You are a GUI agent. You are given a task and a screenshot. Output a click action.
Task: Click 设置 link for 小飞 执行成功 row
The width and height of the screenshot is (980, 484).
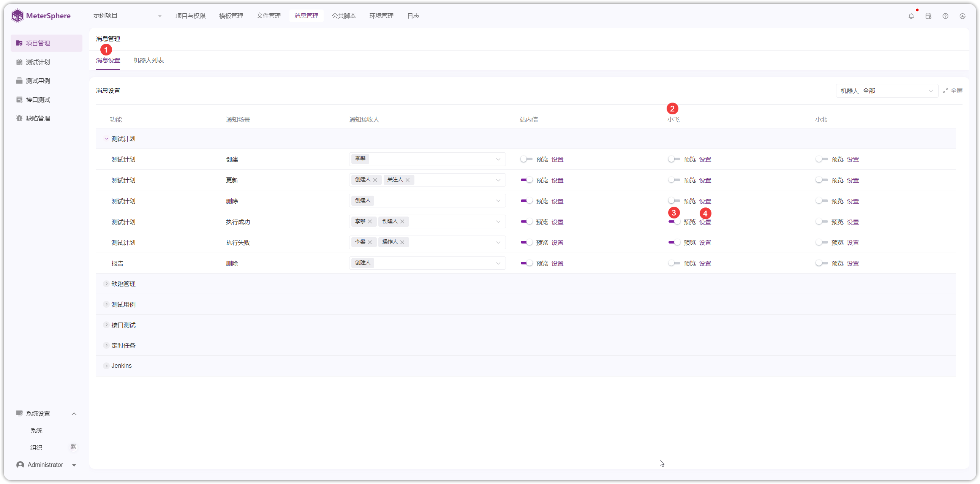[705, 222]
